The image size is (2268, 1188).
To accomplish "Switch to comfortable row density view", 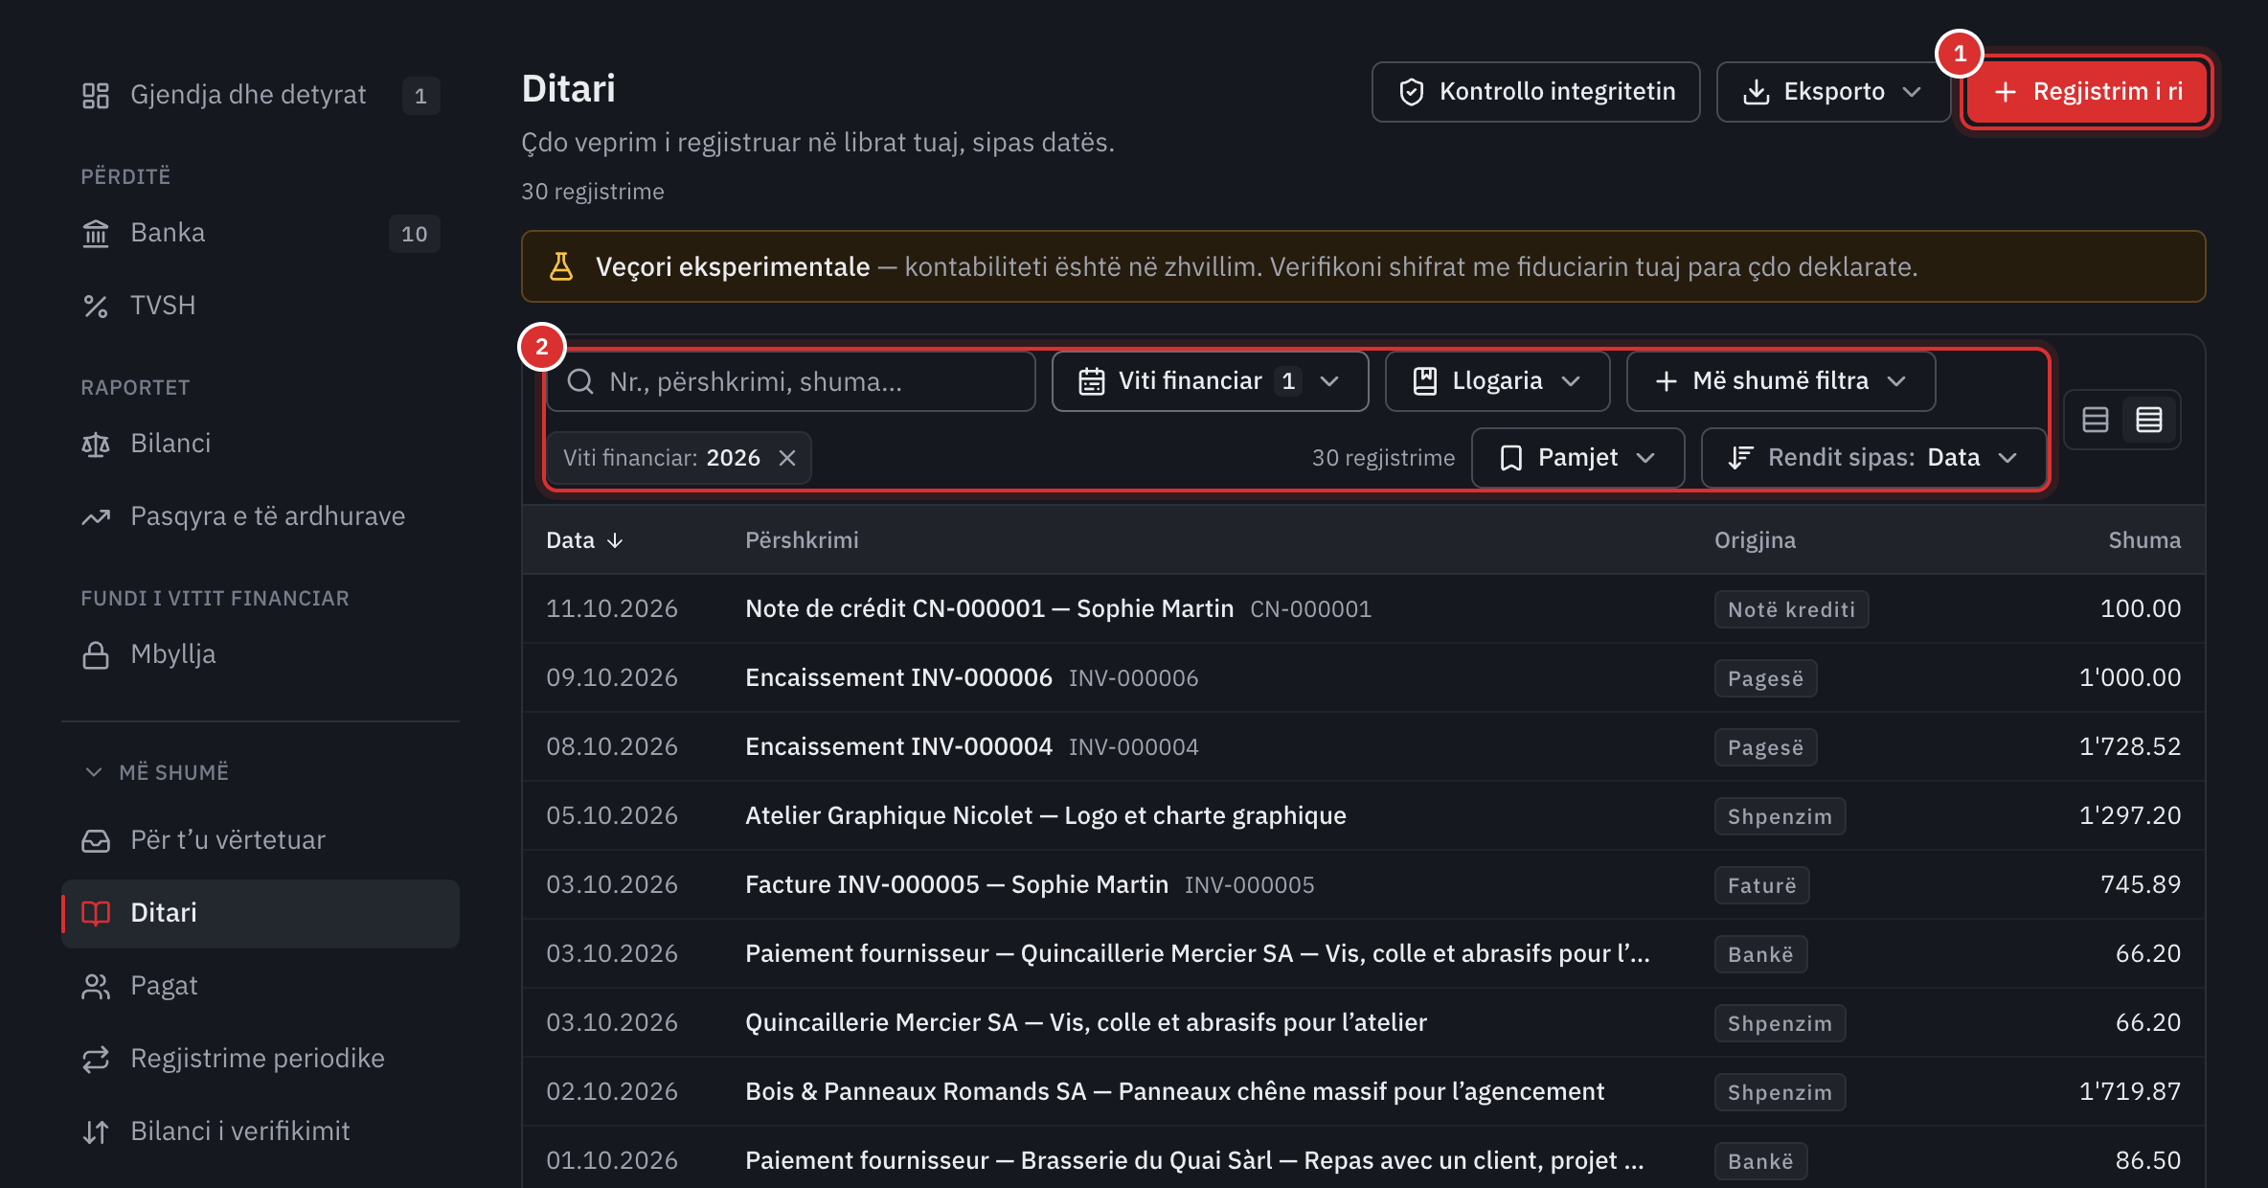I will tap(2096, 420).
